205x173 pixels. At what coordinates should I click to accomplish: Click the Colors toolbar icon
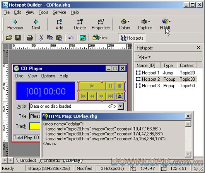[124, 22]
